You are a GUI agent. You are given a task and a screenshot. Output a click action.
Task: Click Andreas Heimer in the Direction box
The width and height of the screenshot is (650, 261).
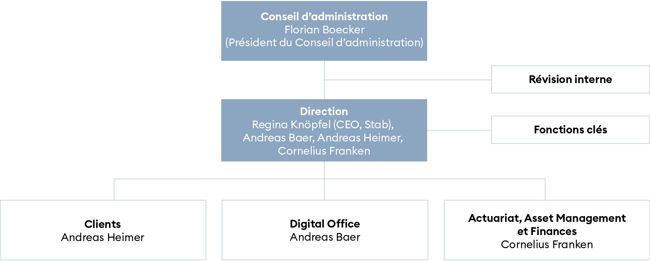pos(360,138)
